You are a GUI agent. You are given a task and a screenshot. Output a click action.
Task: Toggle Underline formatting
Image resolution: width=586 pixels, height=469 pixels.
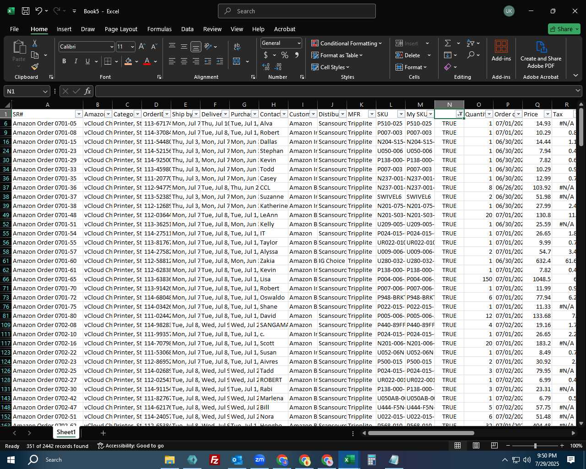tap(87, 61)
